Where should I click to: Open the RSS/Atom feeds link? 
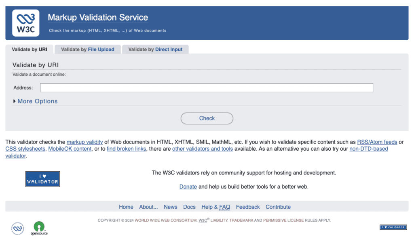377,142
